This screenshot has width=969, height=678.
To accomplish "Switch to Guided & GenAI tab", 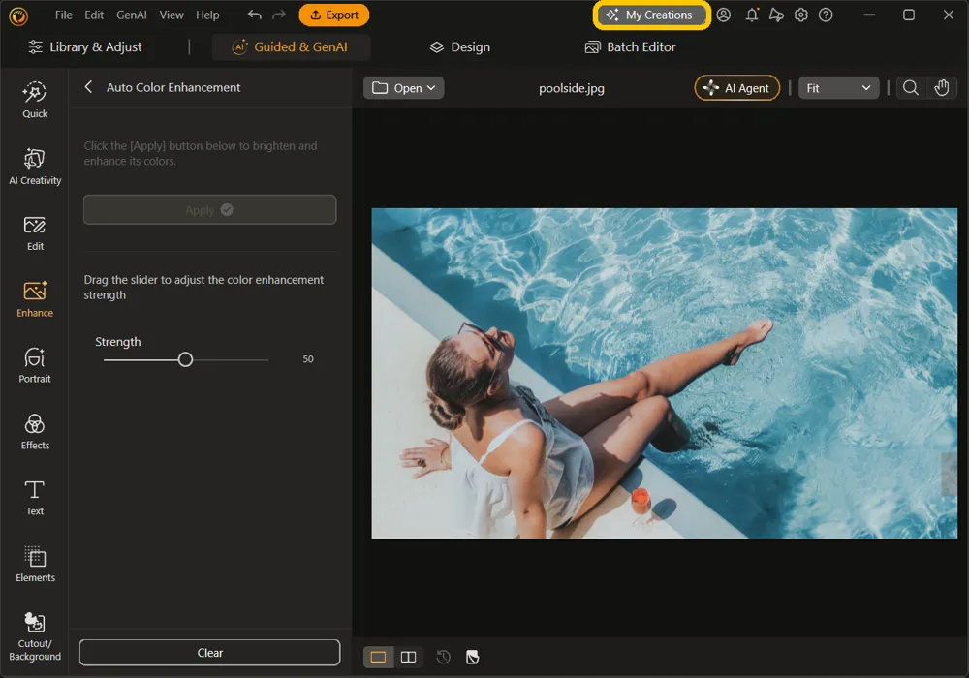I will pyautogui.click(x=291, y=46).
